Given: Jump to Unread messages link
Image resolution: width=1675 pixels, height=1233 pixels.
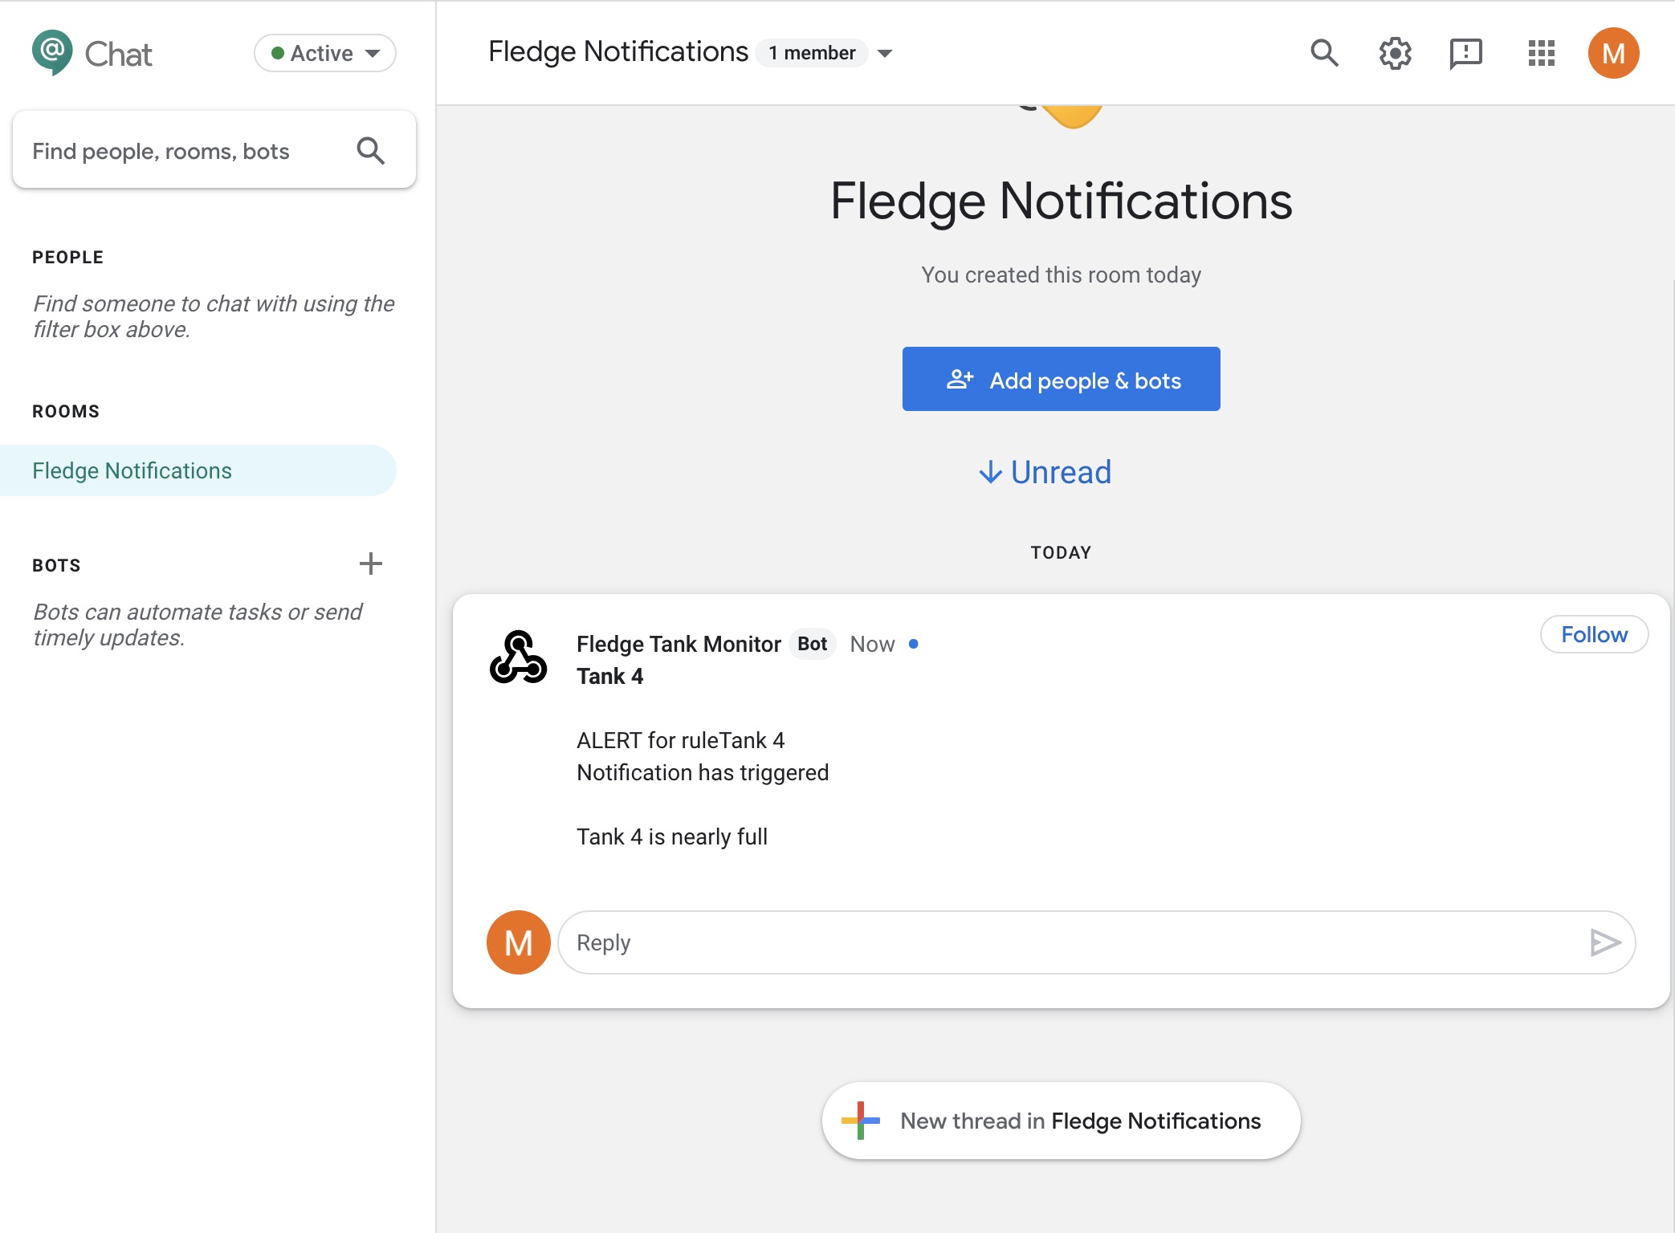Looking at the screenshot, I should tap(1045, 472).
